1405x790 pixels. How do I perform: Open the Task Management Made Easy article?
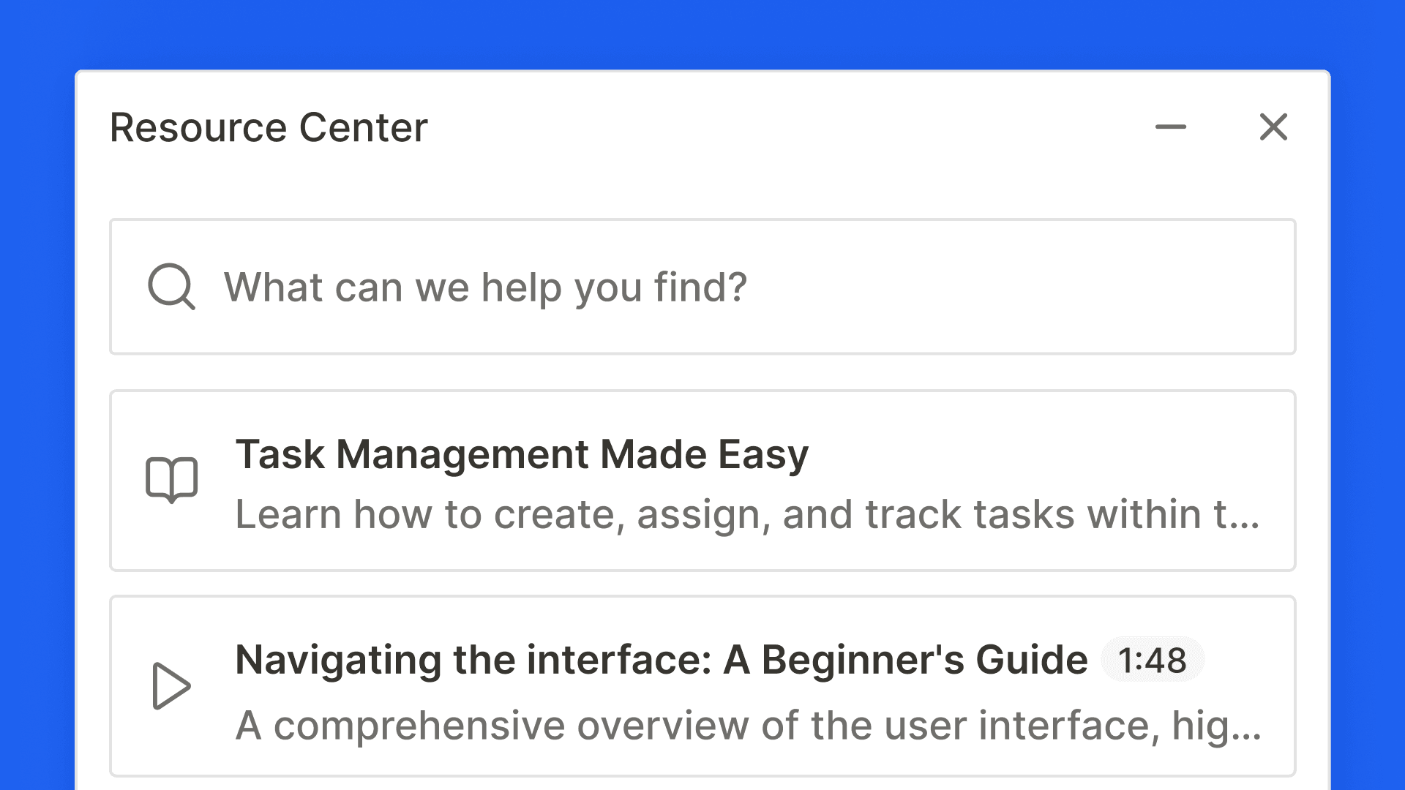522,454
